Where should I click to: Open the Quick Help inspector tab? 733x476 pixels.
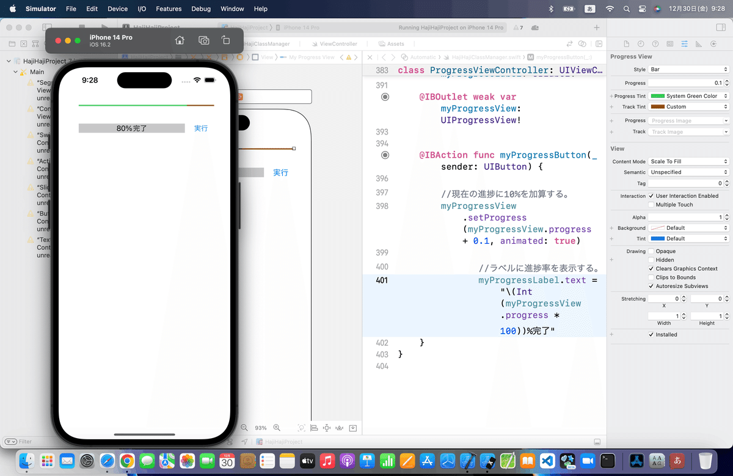coord(655,44)
